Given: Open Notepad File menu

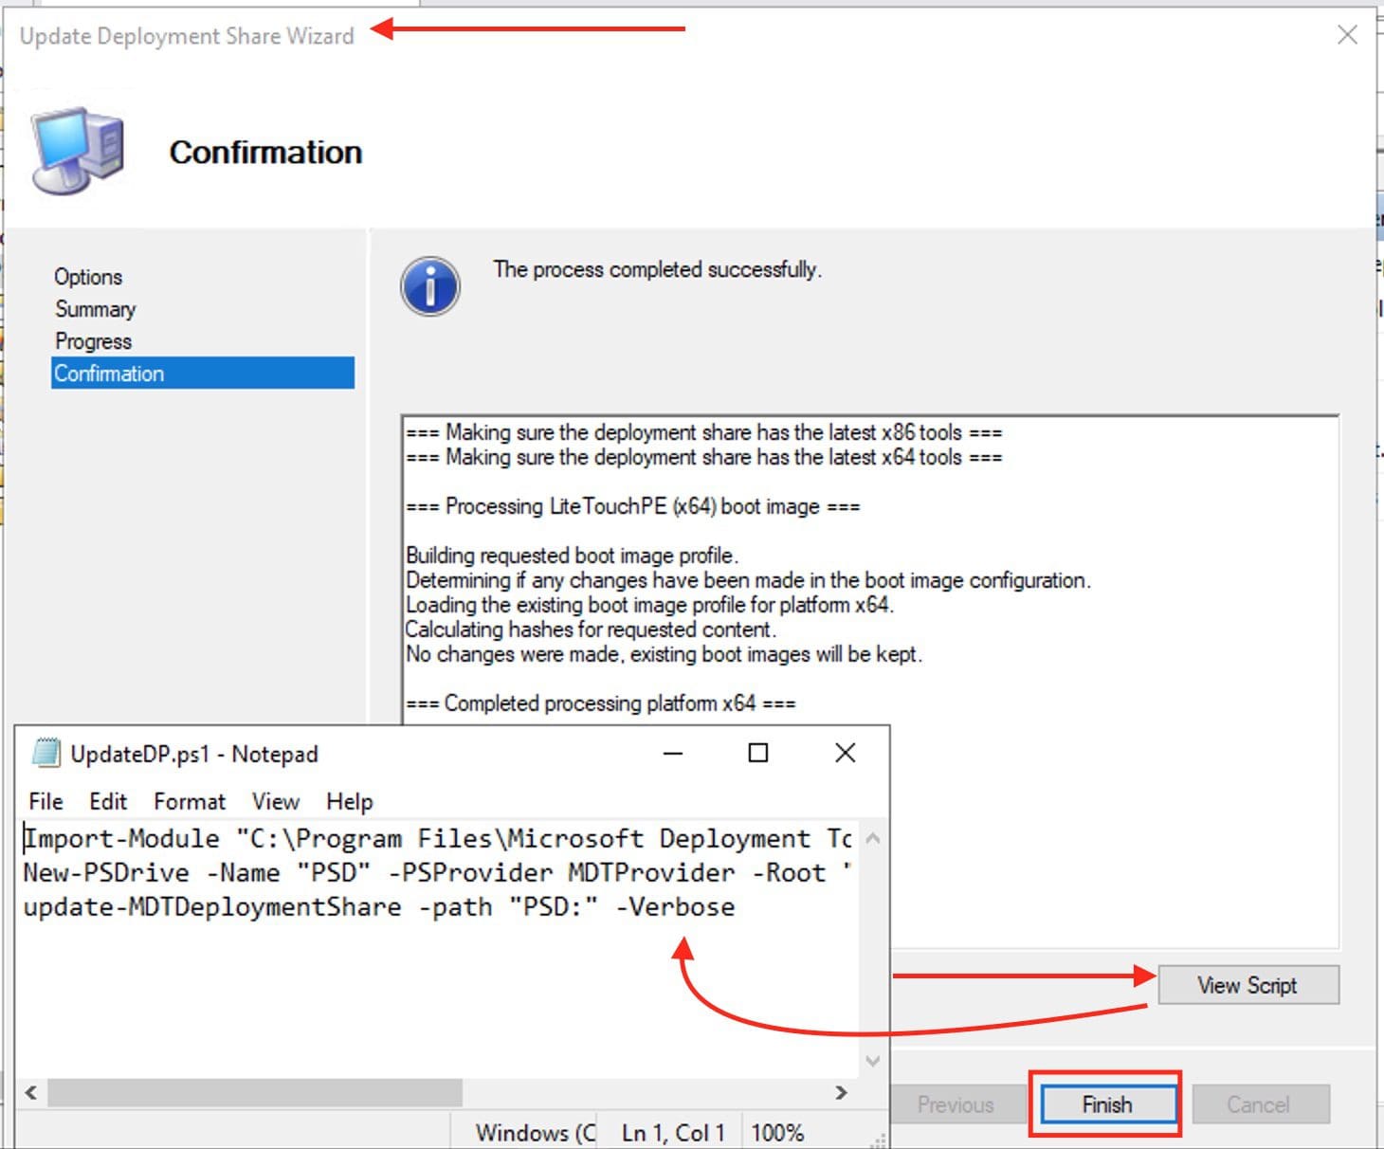Looking at the screenshot, I should click(x=46, y=801).
